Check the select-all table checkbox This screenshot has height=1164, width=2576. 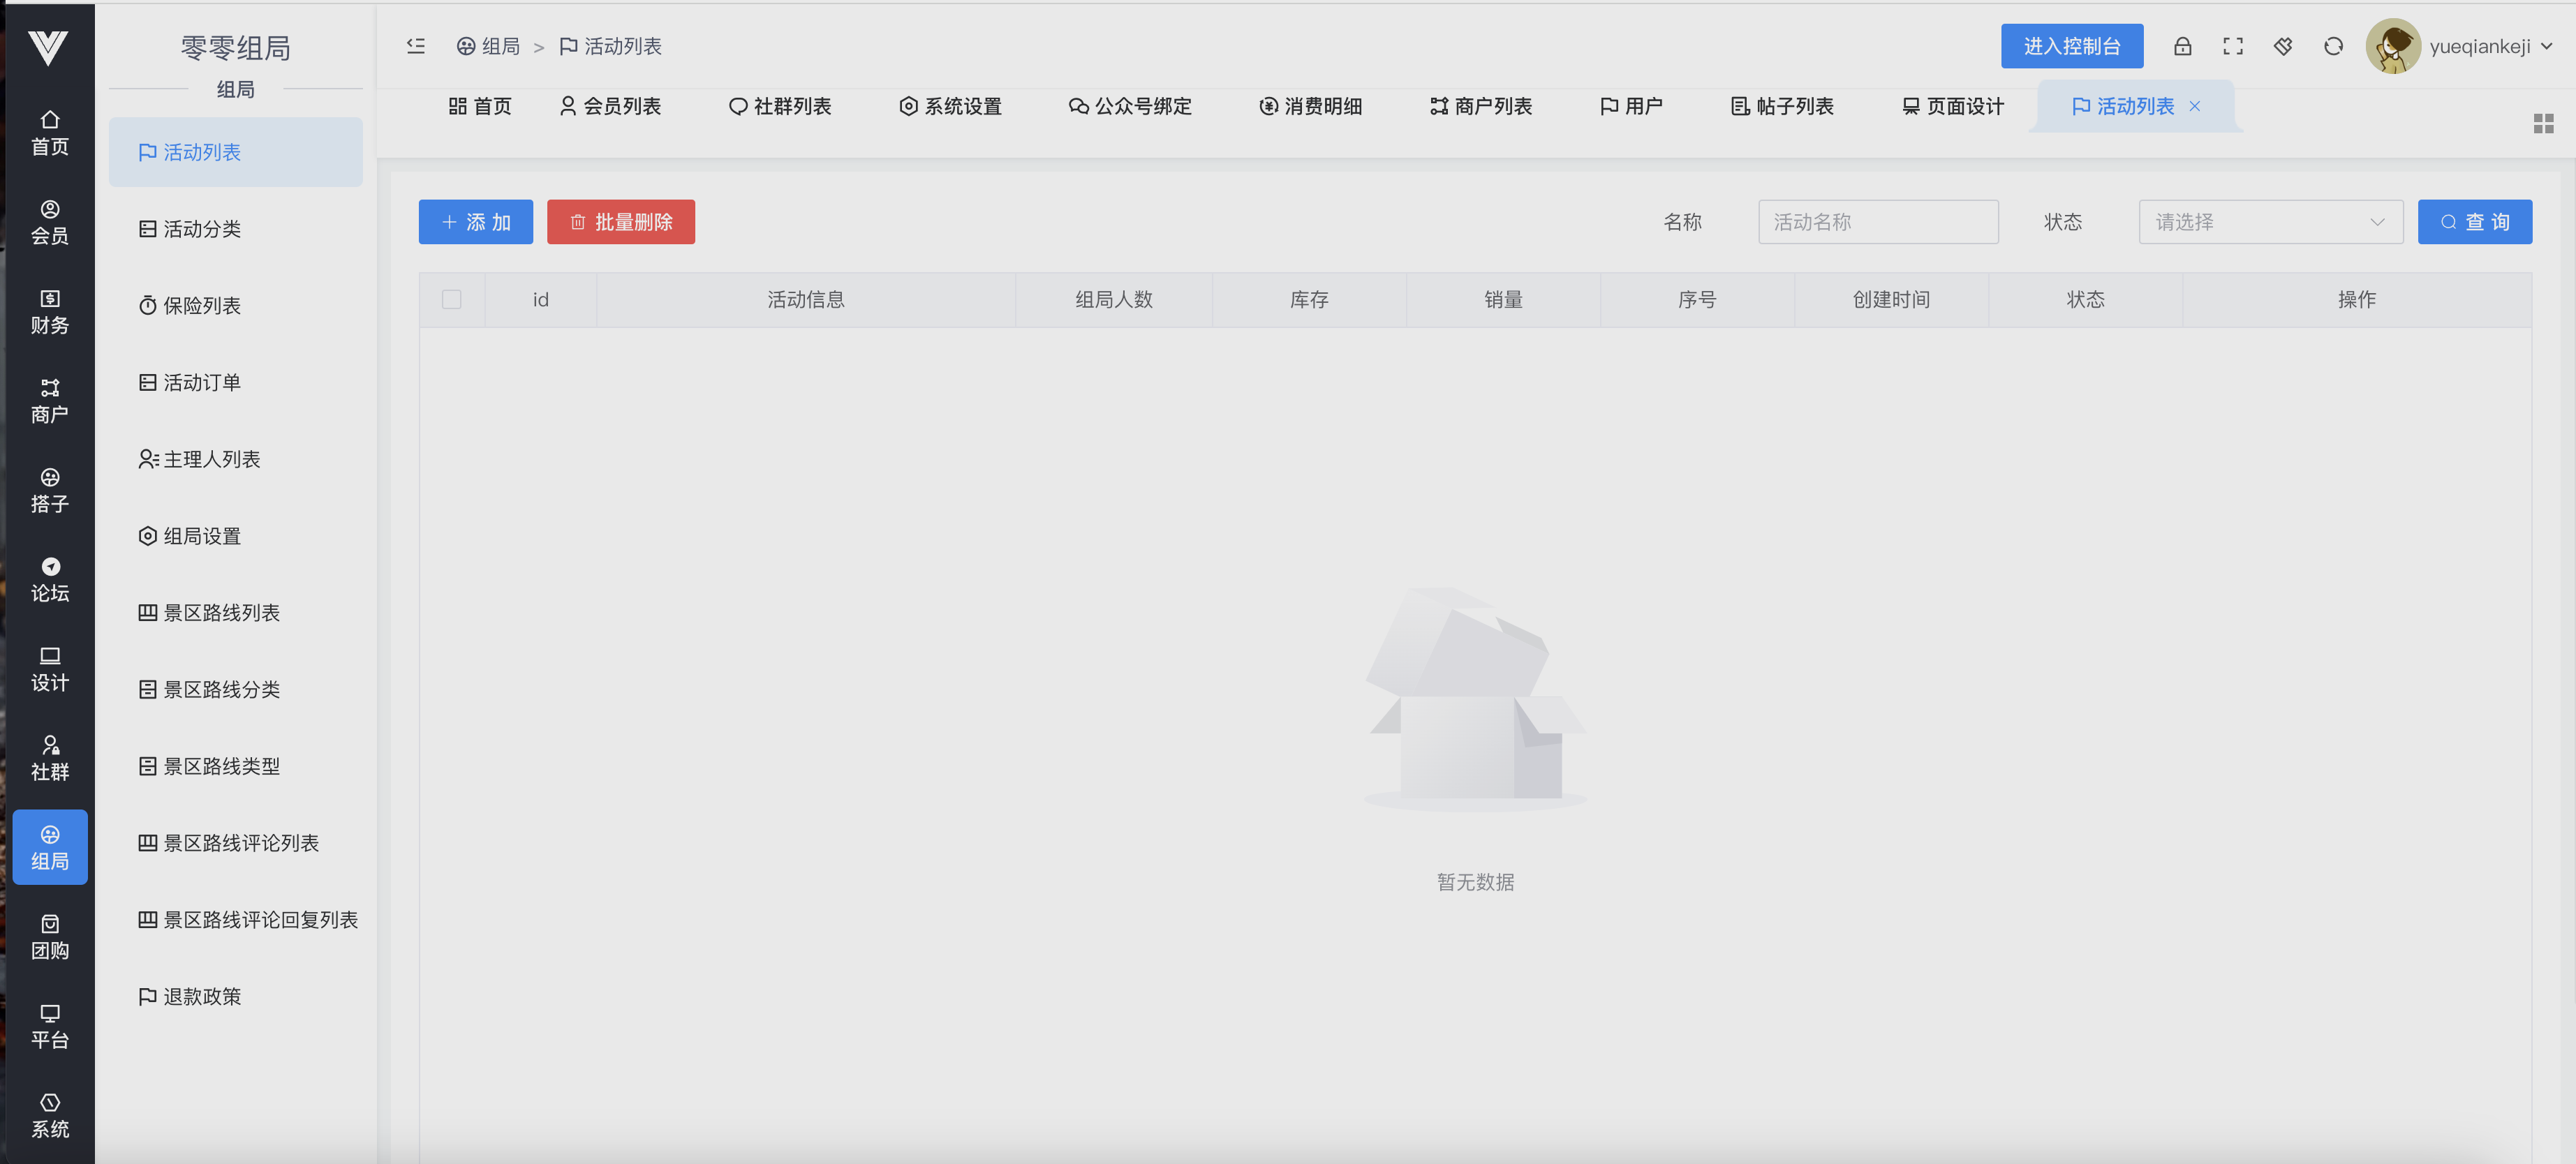[x=451, y=299]
